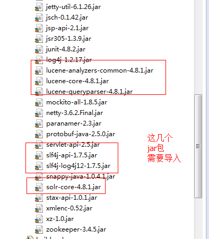Image resolution: width=209 pixels, height=239 pixels.
Task: Click the vertical scrollbar thumb
Action: 198,146
